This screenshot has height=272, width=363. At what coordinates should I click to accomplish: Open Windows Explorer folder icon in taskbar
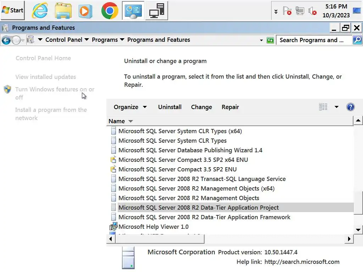pos(63,11)
